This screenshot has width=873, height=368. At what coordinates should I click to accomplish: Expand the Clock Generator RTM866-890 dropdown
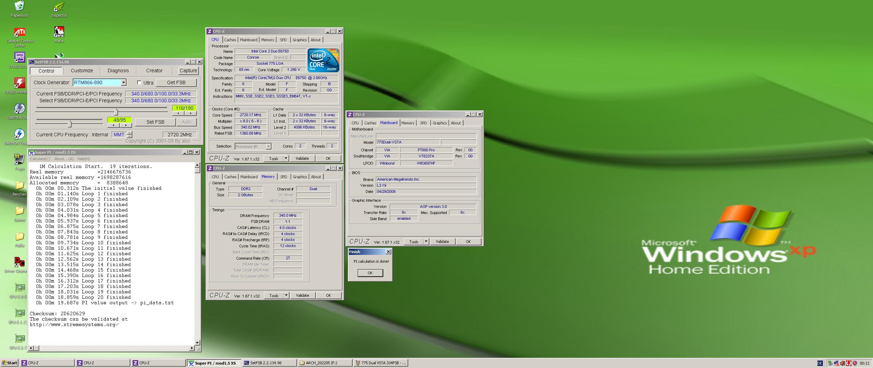[x=123, y=82]
